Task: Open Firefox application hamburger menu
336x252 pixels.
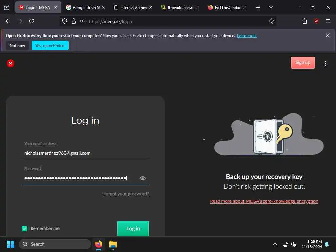Action: 328,21
